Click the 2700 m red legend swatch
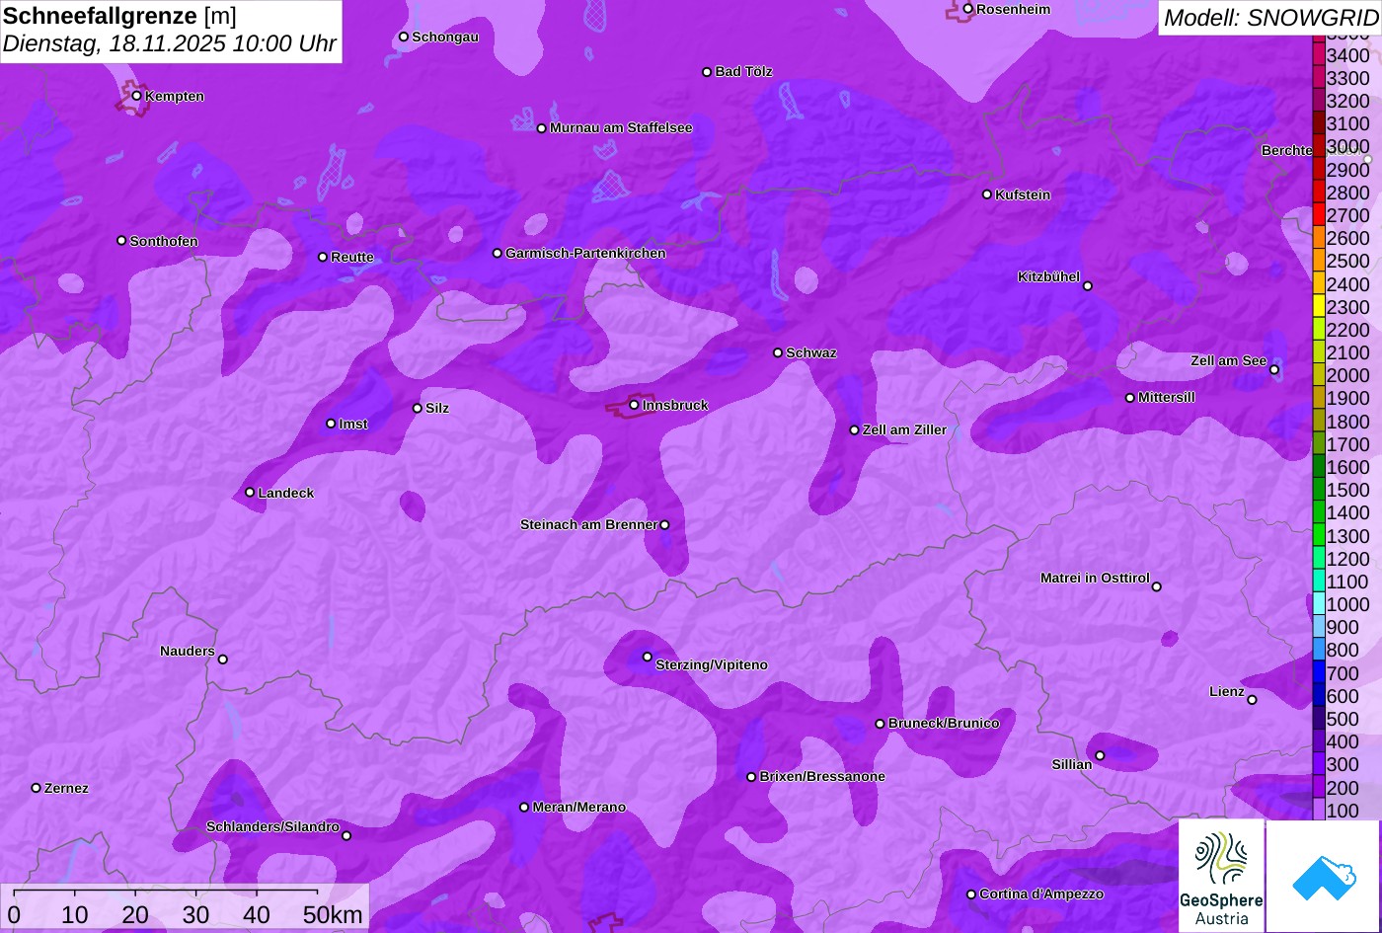The width and height of the screenshot is (1382, 933). click(x=1318, y=215)
